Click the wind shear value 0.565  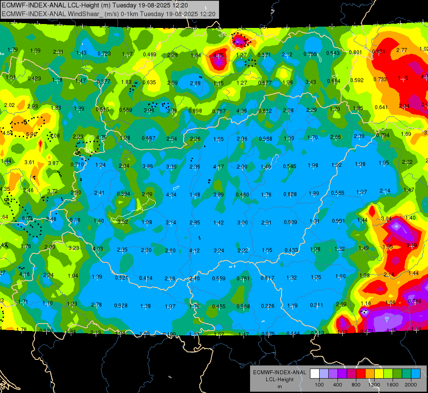tap(338, 193)
